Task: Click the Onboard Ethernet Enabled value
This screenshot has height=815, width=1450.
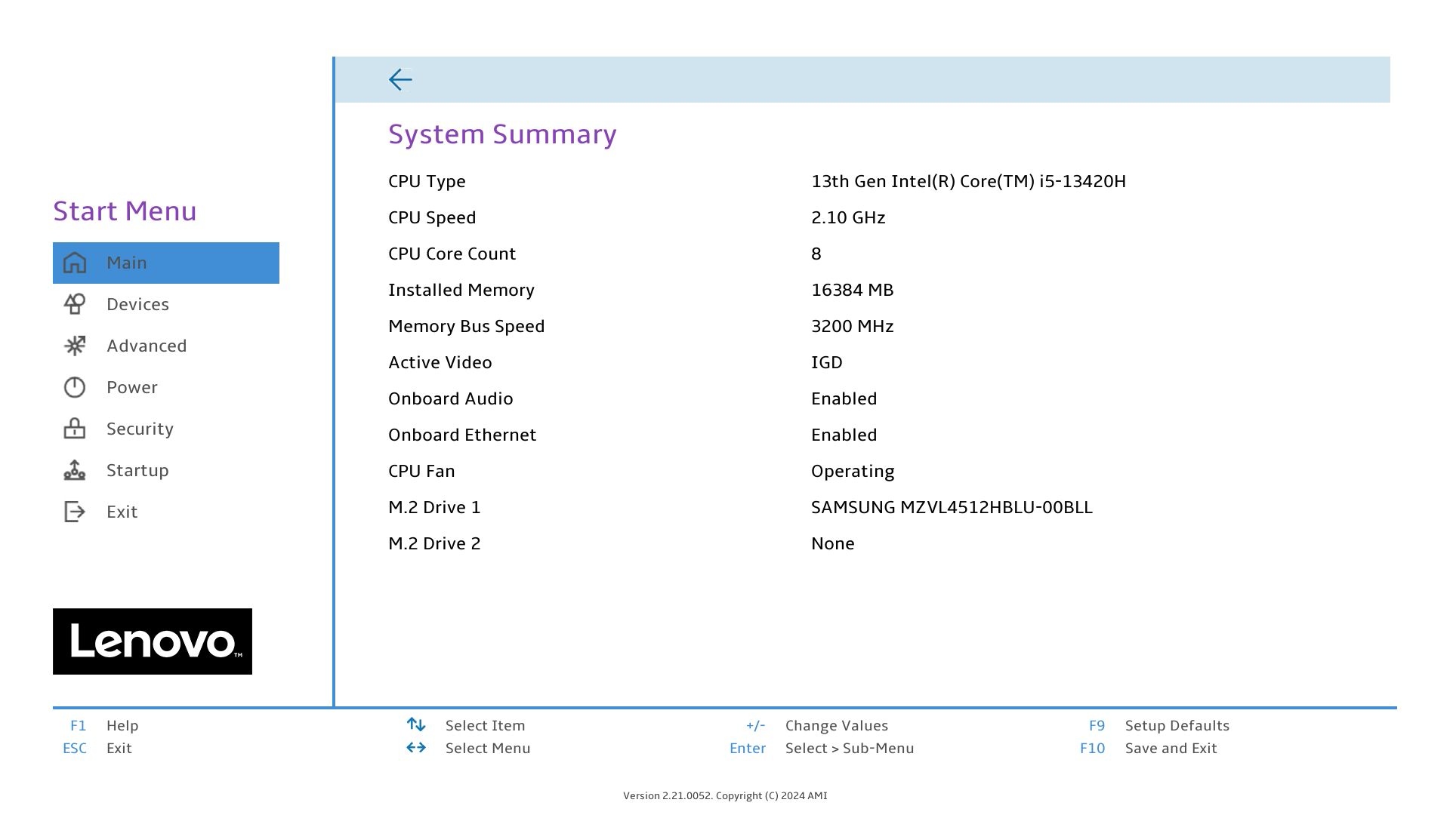Action: point(844,435)
